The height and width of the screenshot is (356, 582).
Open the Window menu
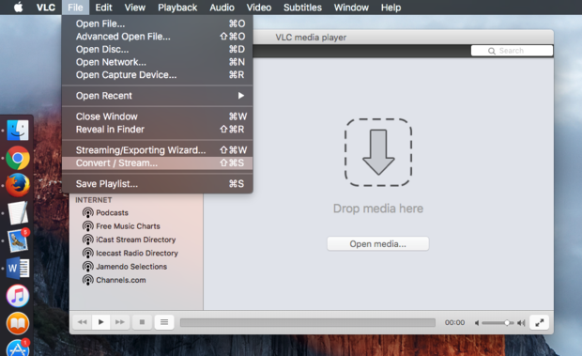point(351,8)
